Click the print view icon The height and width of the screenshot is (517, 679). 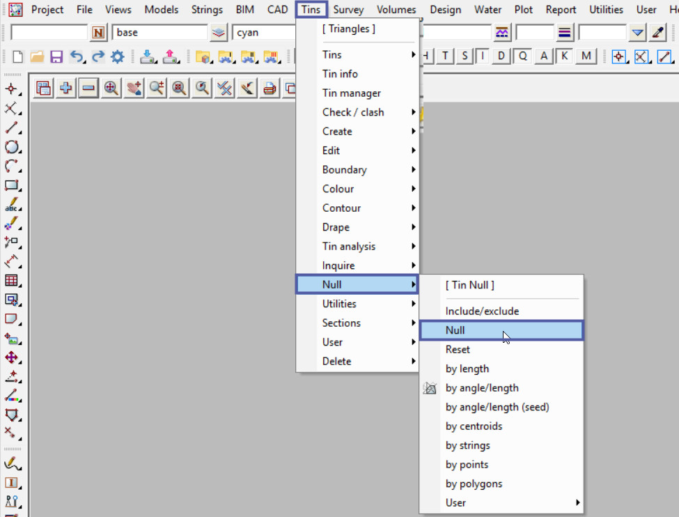269,88
